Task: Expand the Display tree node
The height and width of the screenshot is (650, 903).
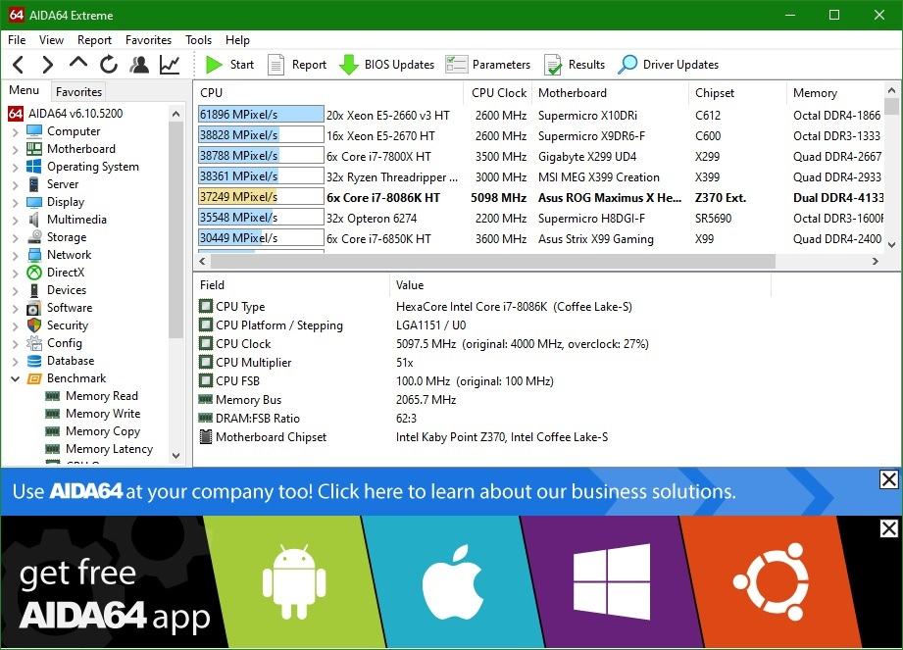Action: click(x=15, y=202)
